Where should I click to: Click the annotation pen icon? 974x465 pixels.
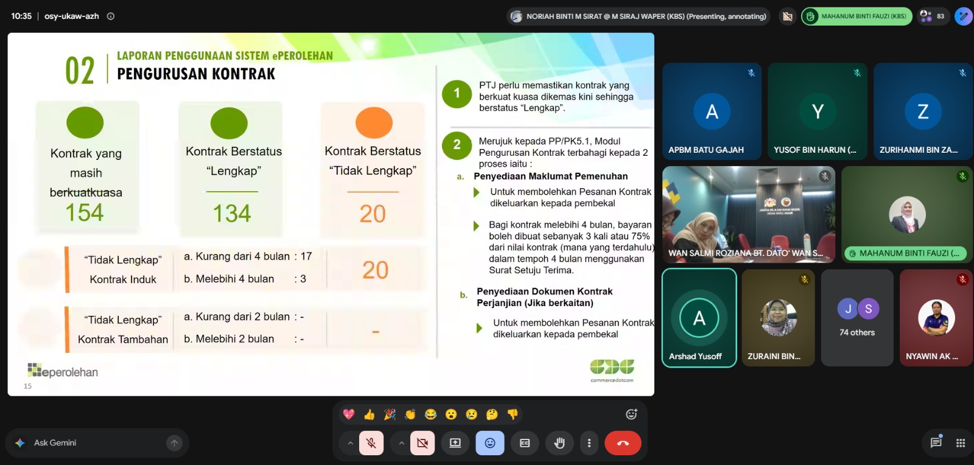(x=964, y=16)
